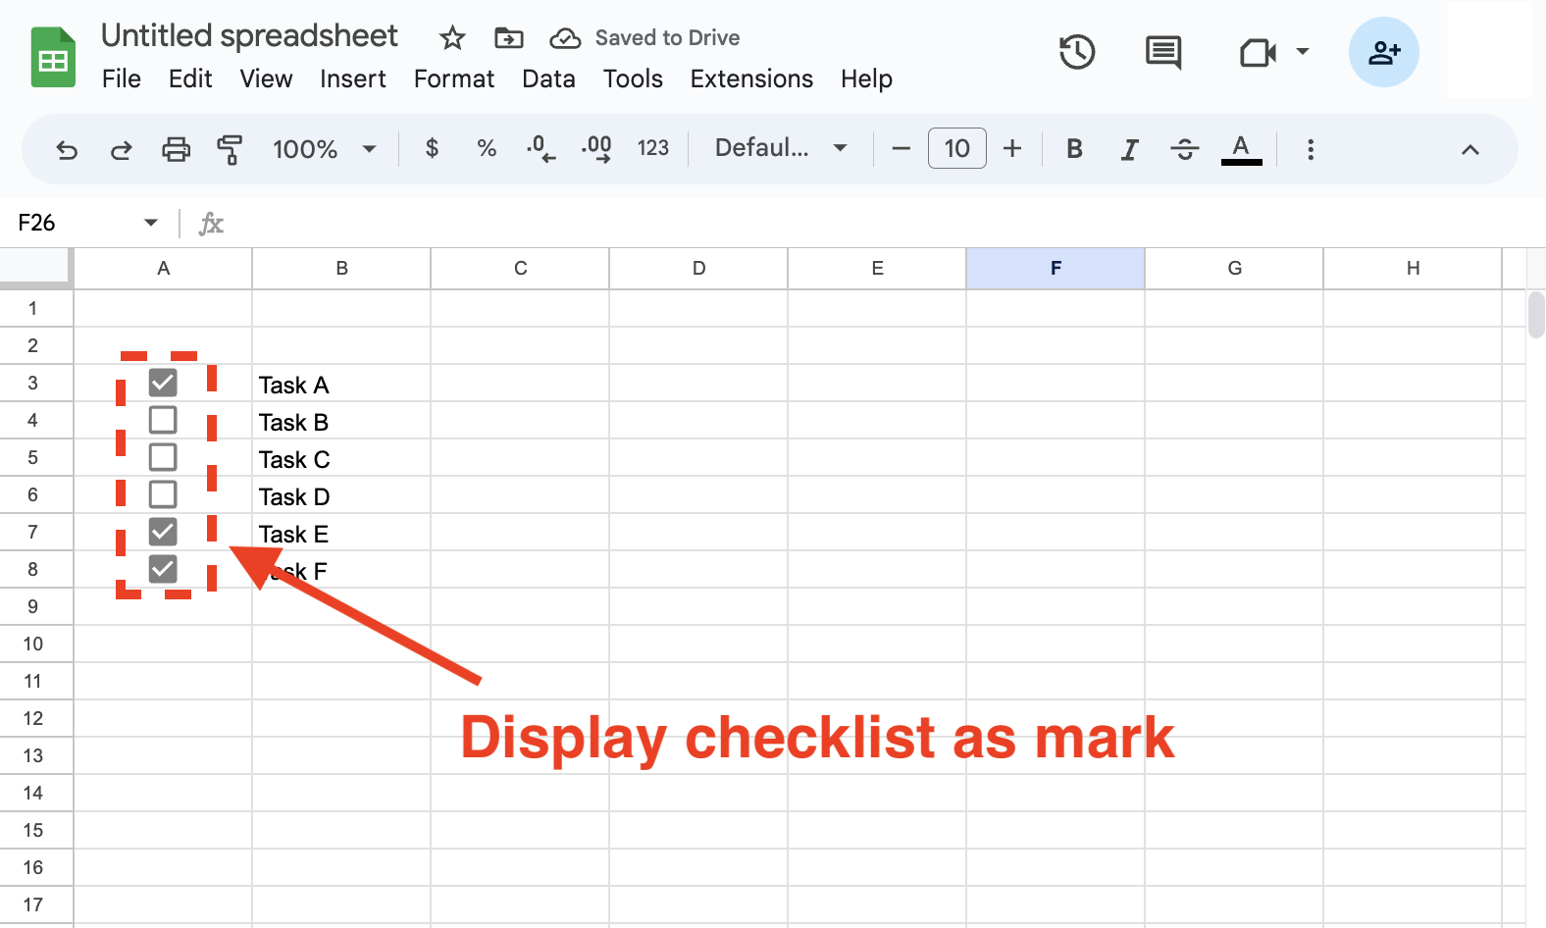This screenshot has width=1546, height=928.
Task: Decrease decimal places
Action: point(541,149)
